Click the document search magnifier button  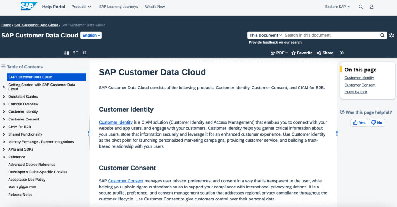[x=382, y=35]
